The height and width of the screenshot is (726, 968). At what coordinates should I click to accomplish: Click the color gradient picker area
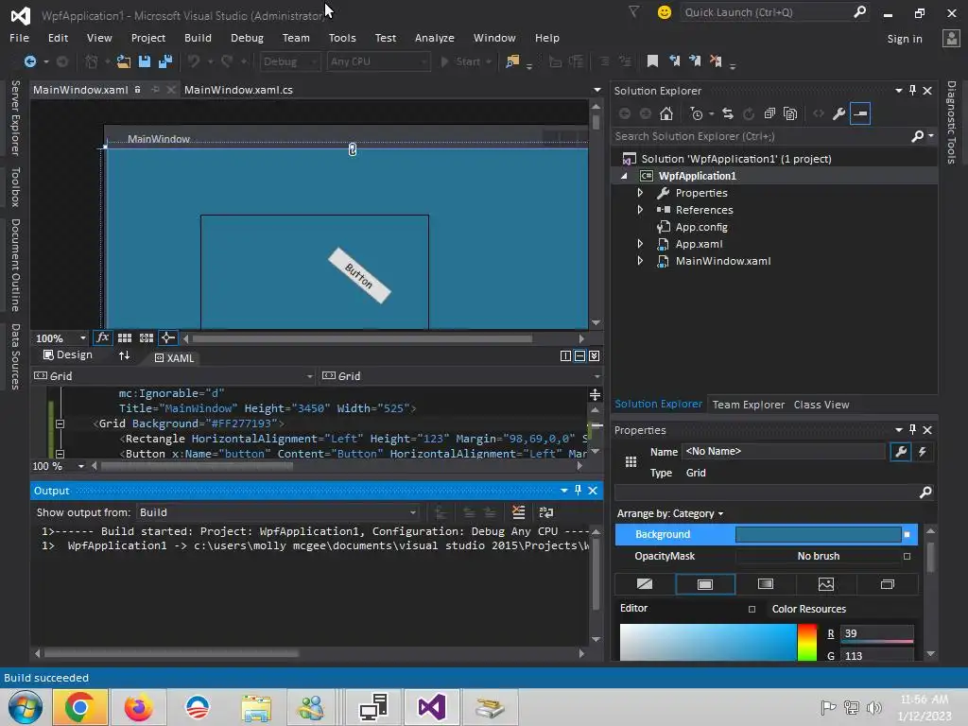(x=708, y=642)
